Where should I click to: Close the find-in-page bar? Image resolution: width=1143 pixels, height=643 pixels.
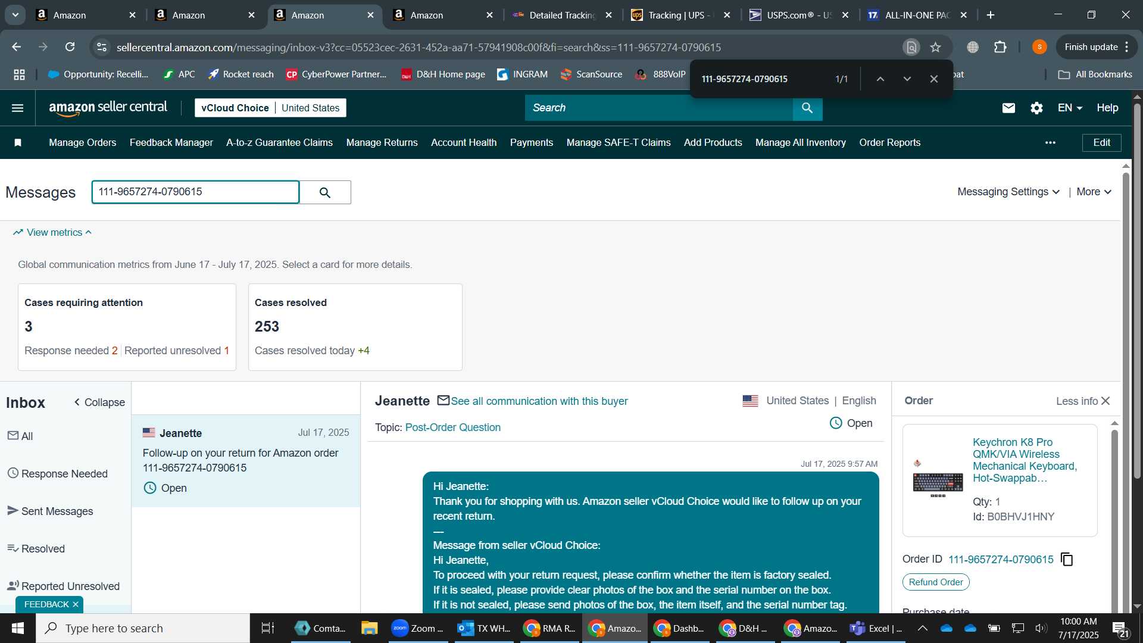click(x=933, y=79)
